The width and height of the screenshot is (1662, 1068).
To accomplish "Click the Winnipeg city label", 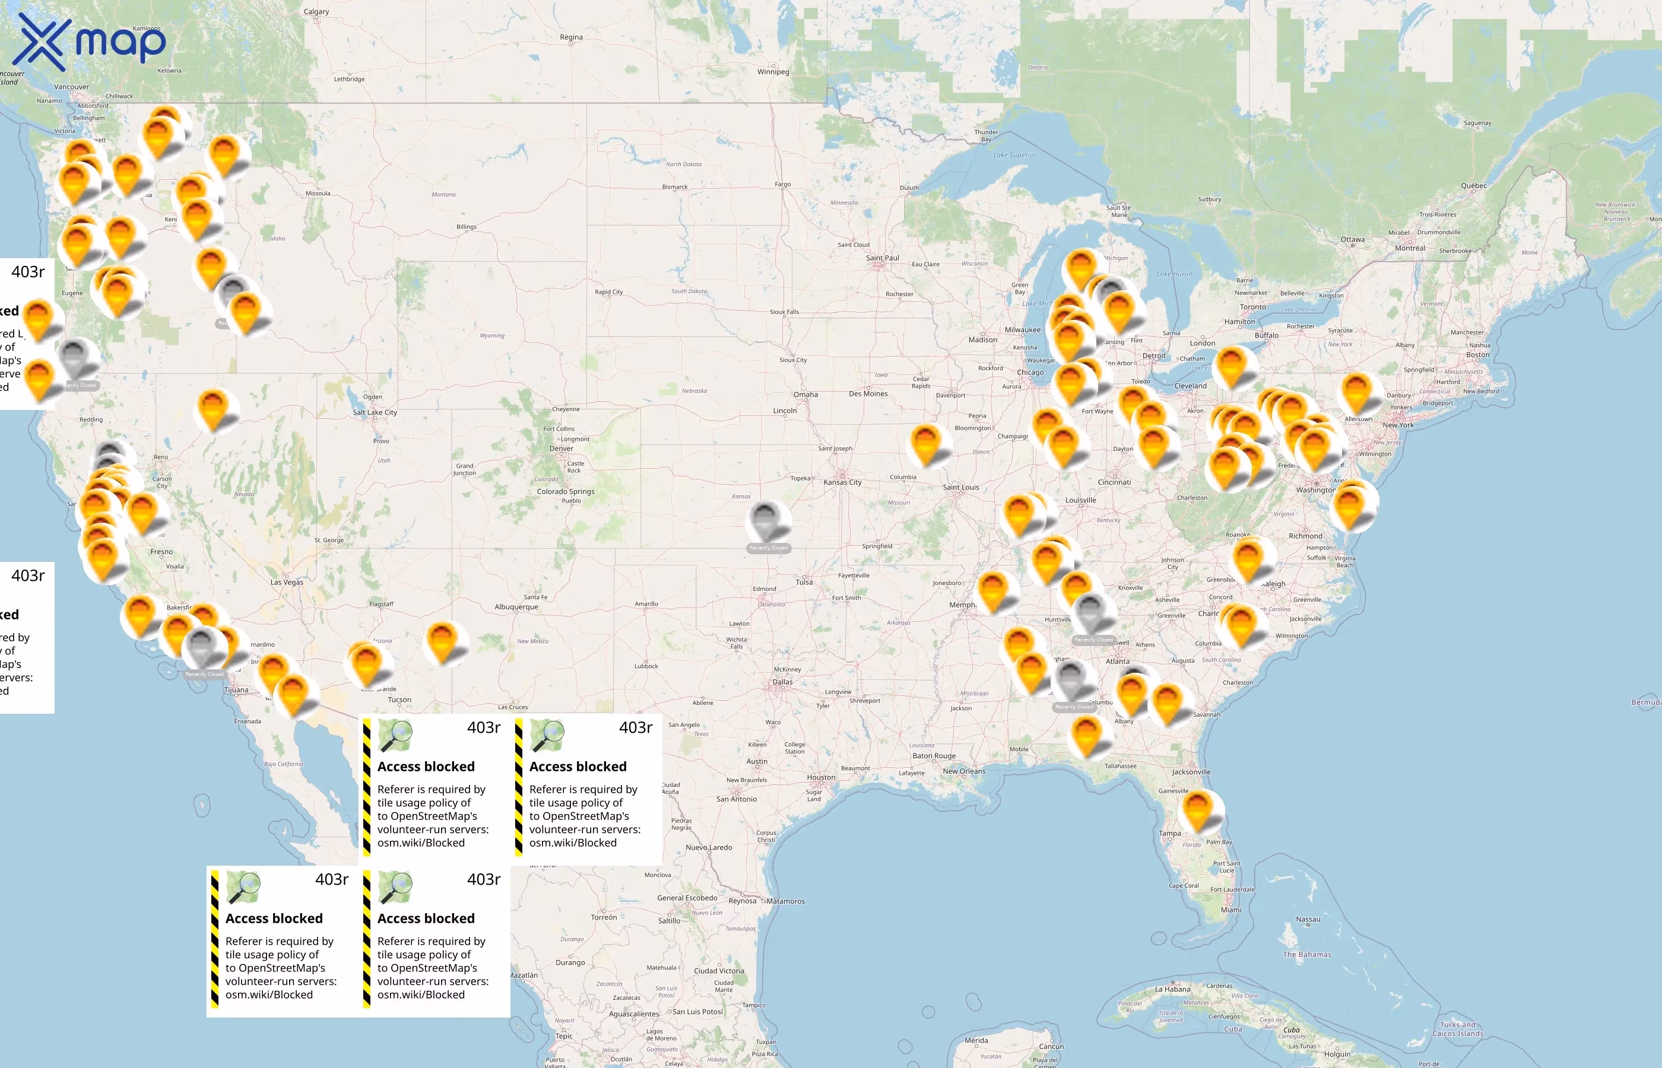I will coord(773,72).
